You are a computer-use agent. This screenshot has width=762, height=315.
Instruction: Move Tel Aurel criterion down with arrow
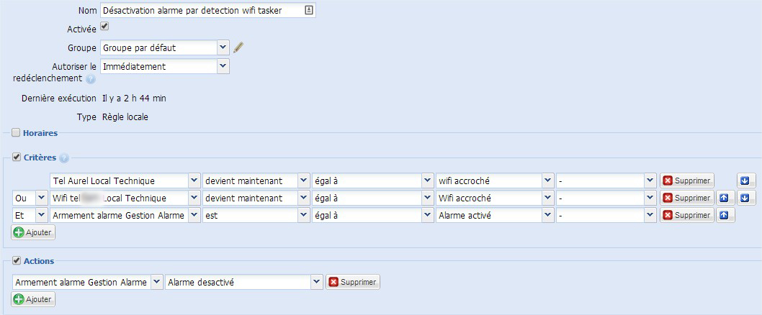(x=746, y=181)
